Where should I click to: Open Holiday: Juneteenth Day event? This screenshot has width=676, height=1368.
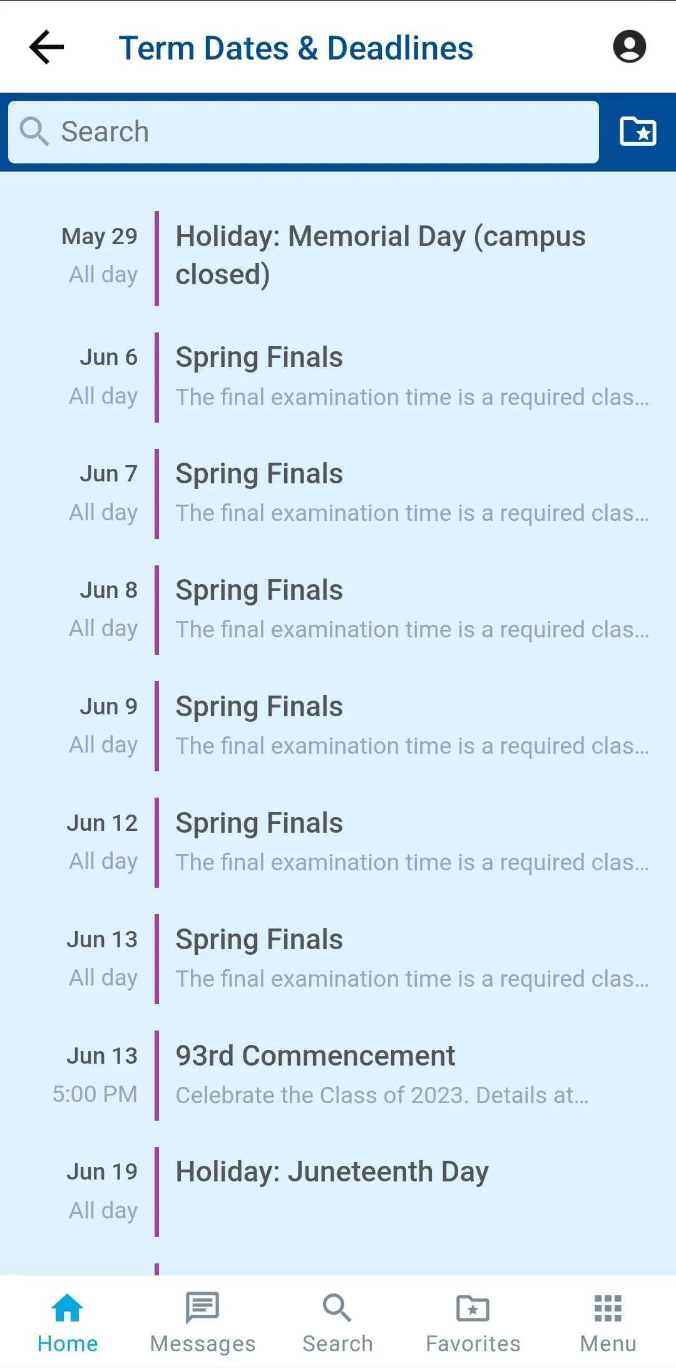click(338, 1192)
